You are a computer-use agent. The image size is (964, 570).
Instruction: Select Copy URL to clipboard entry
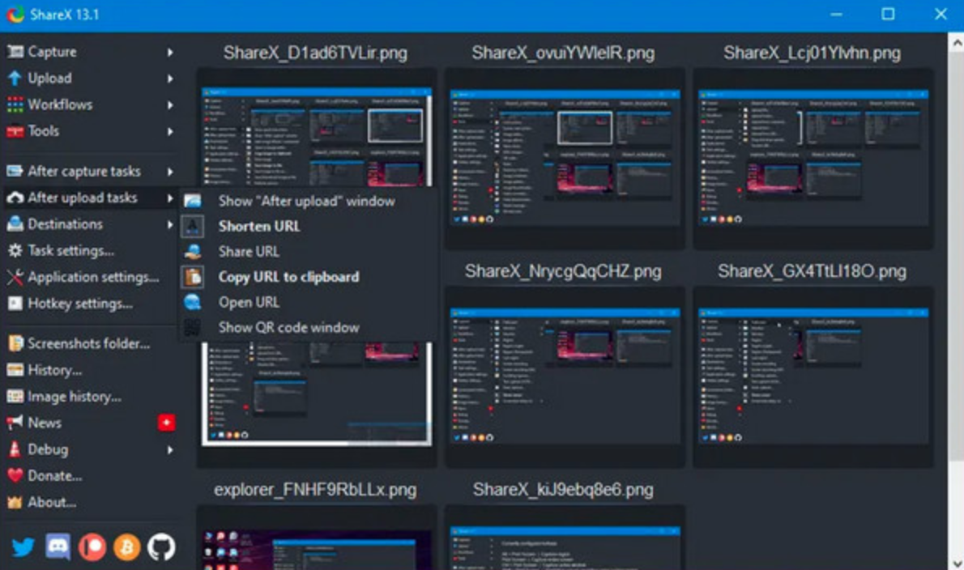point(307,277)
